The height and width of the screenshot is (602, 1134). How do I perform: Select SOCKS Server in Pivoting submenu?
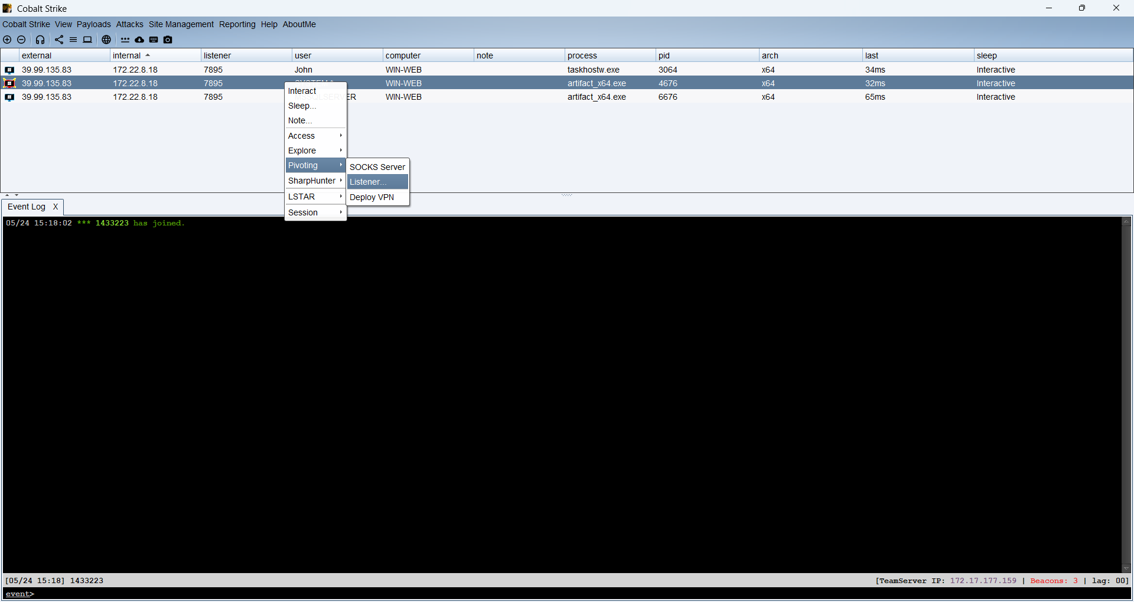(378, 167)
